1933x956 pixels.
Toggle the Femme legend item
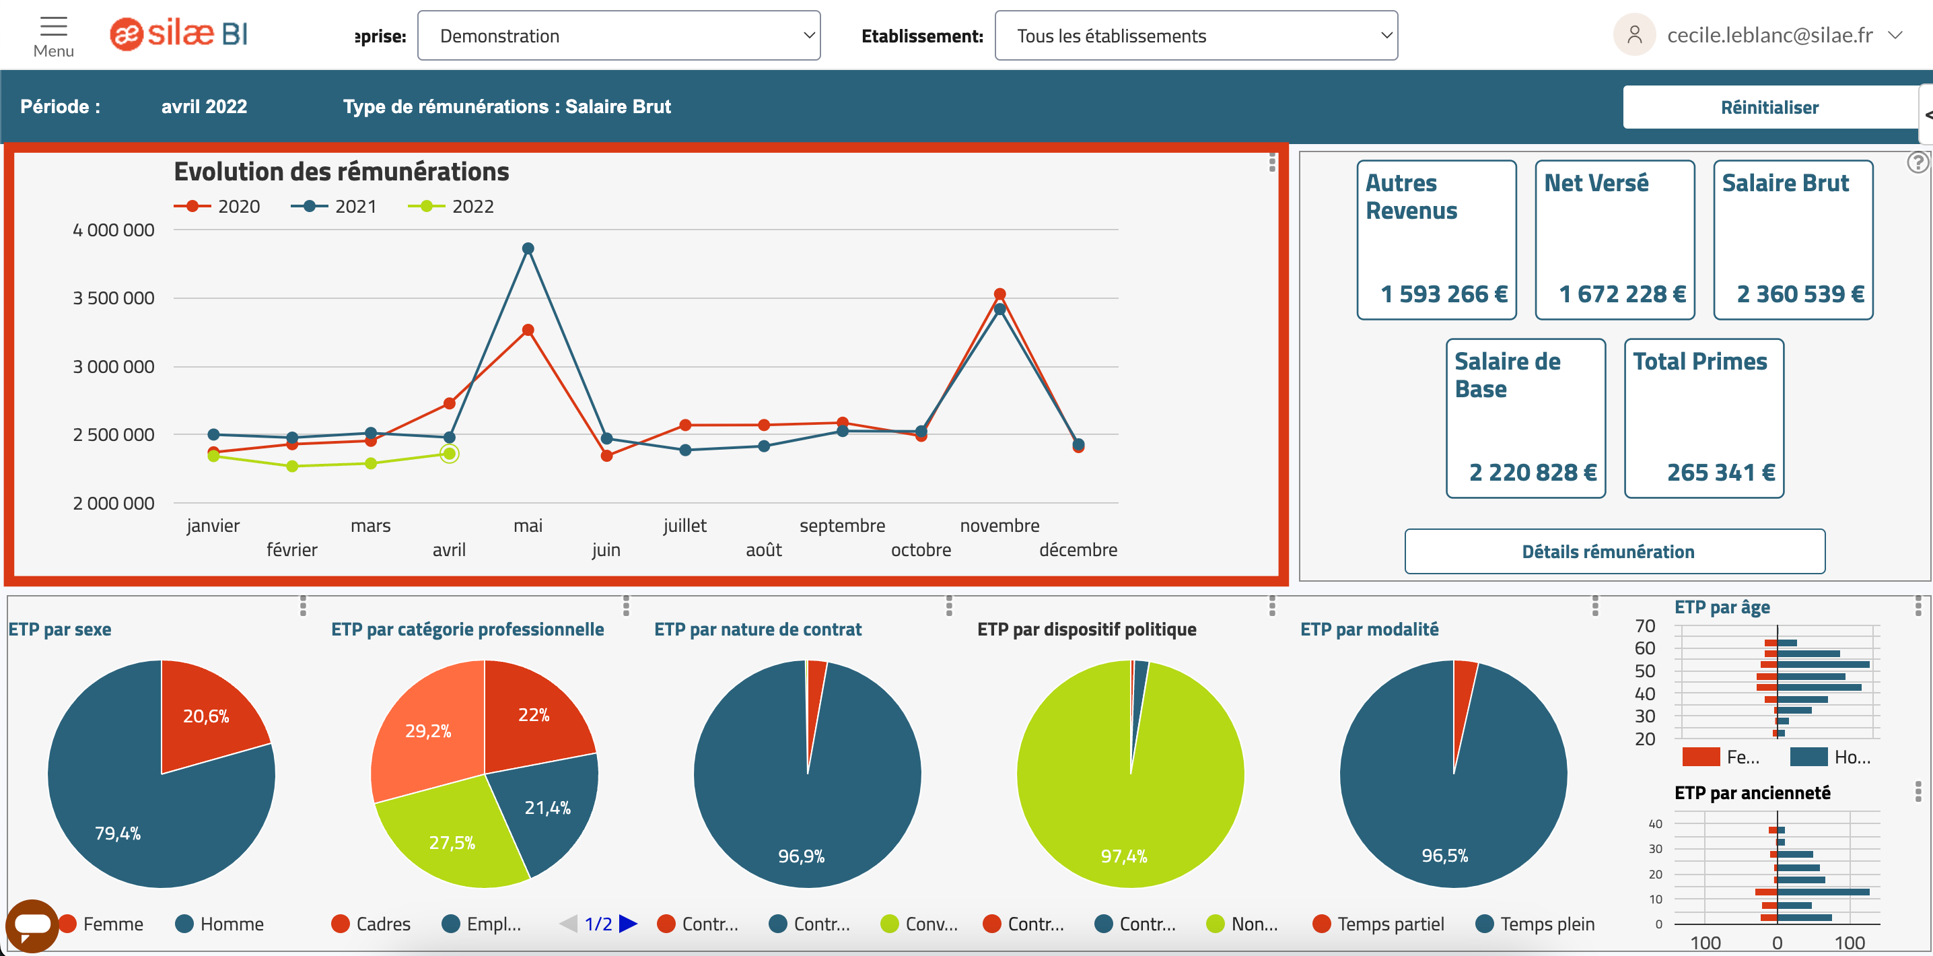point(102,924)
